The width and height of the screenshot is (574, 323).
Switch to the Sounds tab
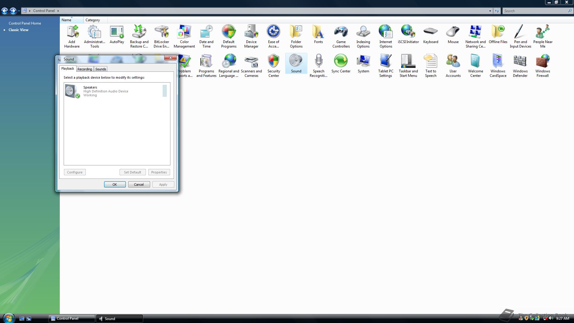[x=101, y=69]
